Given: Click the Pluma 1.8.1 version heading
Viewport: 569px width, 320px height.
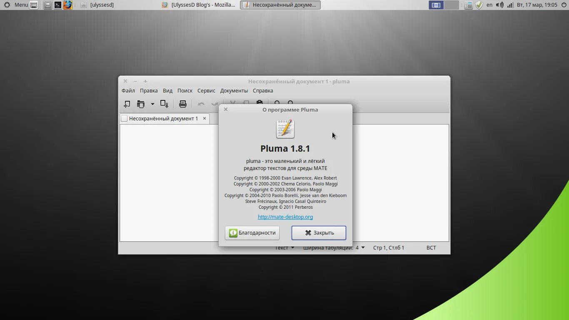Looking at the screenshot, I should 285,148.
